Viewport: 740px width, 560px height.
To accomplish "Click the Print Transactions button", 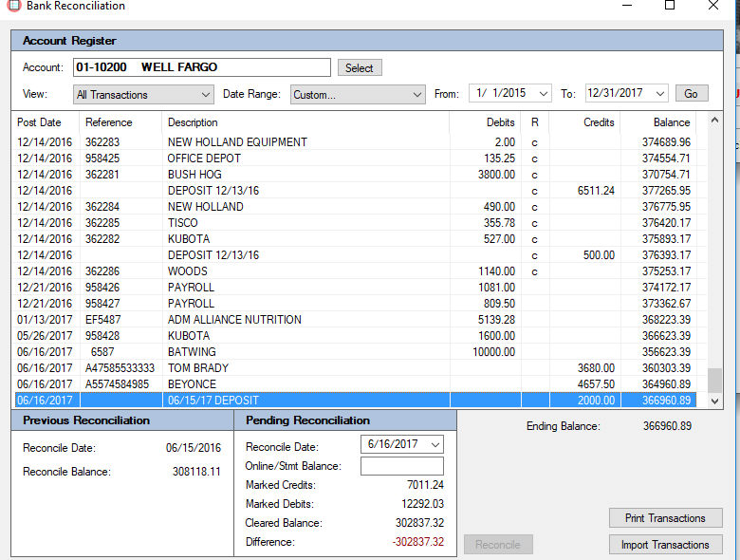I will [665, 518].
